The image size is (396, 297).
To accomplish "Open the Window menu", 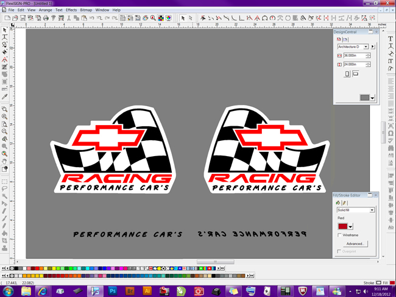I will pyautogui.click(x=102, y=10).
